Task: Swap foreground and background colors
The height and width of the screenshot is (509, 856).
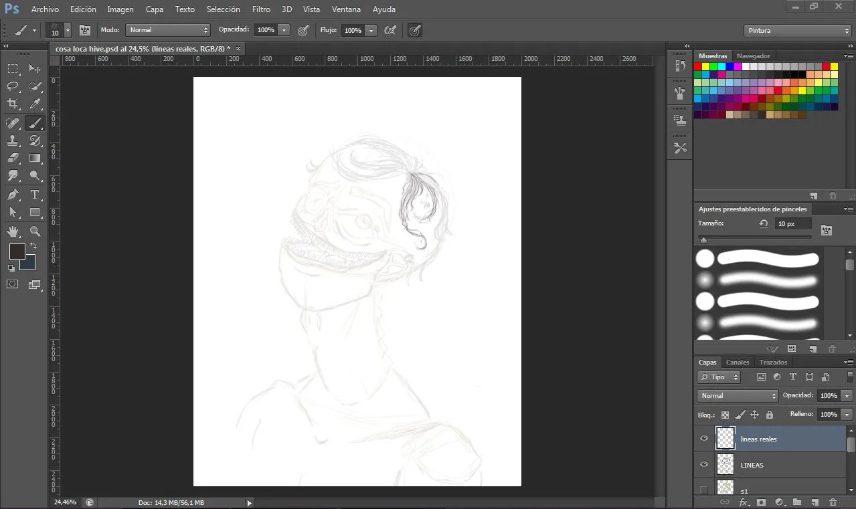Action: [x=33, y=246]
